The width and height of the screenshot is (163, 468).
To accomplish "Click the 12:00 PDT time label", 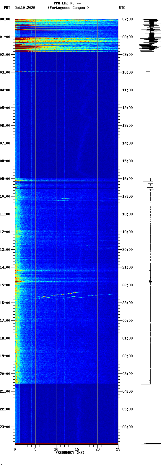I will click(5, 232).
